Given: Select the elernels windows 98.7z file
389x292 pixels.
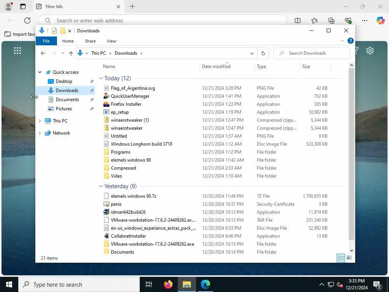Looking at the screenshot, I should 133,196.
